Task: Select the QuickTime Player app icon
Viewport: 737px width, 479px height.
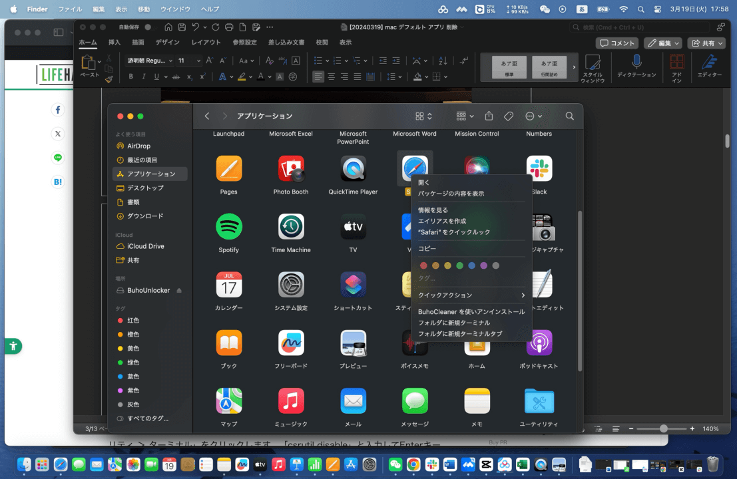Action: (353, 168)
